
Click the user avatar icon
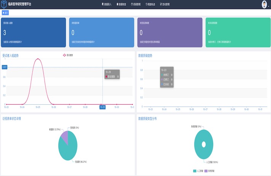[264, 4]
